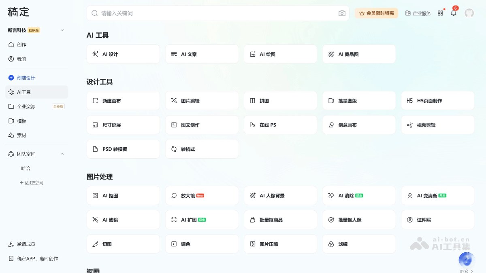This screenshot has width=486, height=273.
Task: Open the notification bell
Action: click(453, 13)
